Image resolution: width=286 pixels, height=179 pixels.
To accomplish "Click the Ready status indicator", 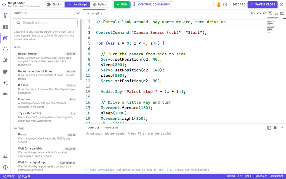I will click(9, 176).
